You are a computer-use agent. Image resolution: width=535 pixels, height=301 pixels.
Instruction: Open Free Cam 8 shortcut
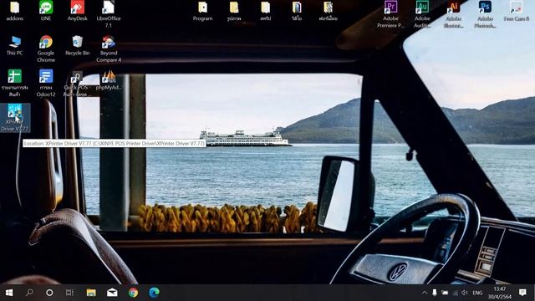517,11
